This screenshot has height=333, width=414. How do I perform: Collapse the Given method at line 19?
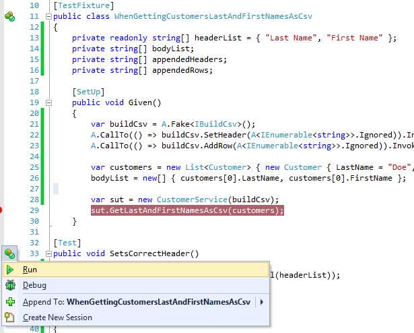pyautogui.click(x=48, y=103)
